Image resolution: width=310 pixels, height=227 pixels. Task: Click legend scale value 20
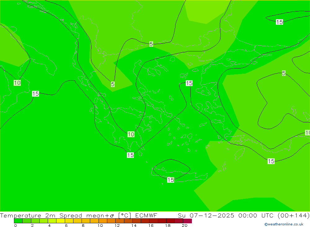pyautogui.click(x=184, y=225)
